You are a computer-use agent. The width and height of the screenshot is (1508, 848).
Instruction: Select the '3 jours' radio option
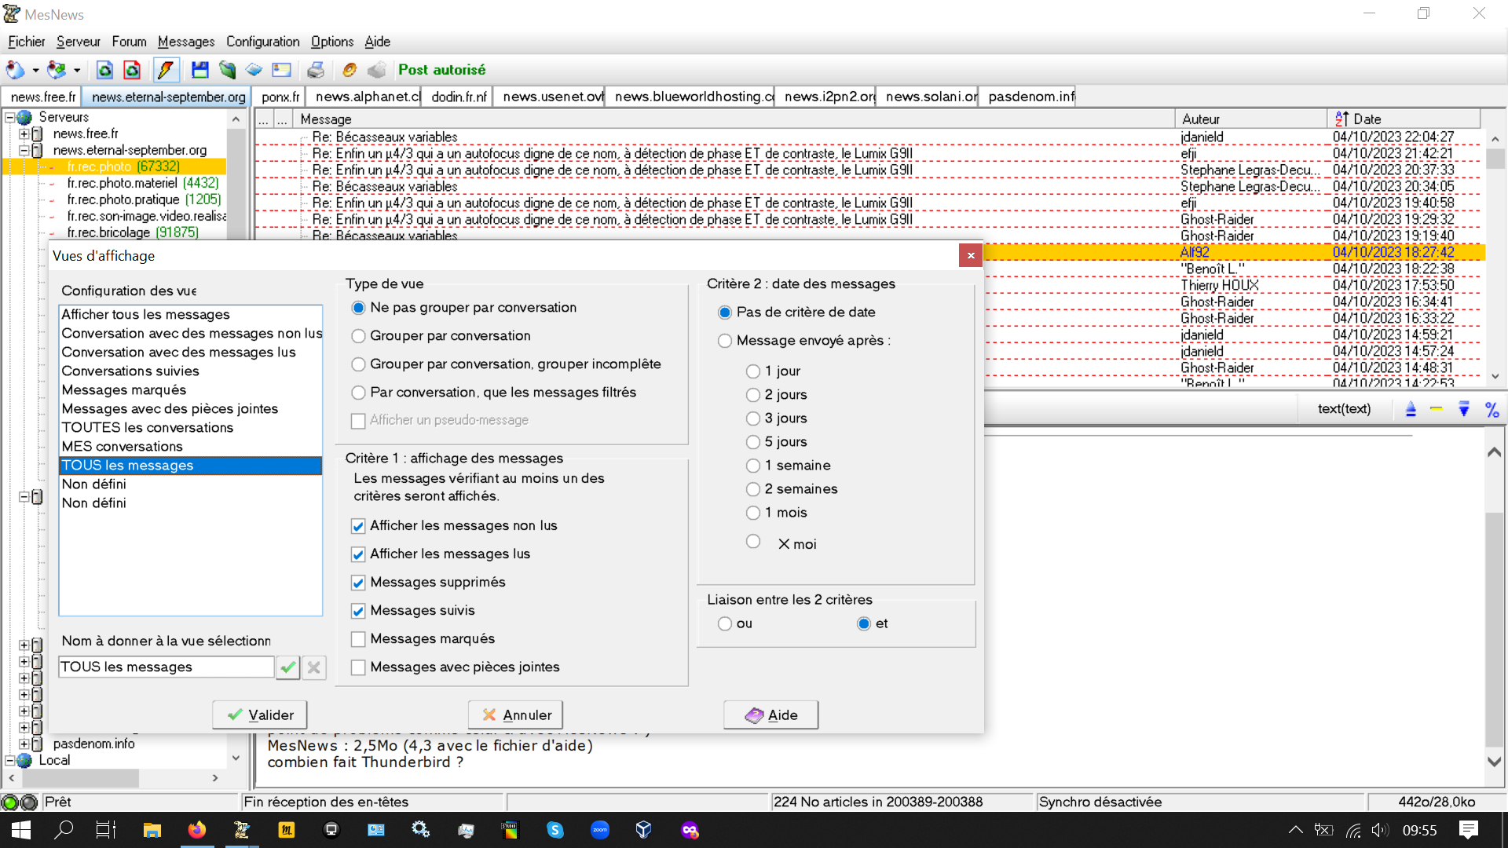[753, 419]
